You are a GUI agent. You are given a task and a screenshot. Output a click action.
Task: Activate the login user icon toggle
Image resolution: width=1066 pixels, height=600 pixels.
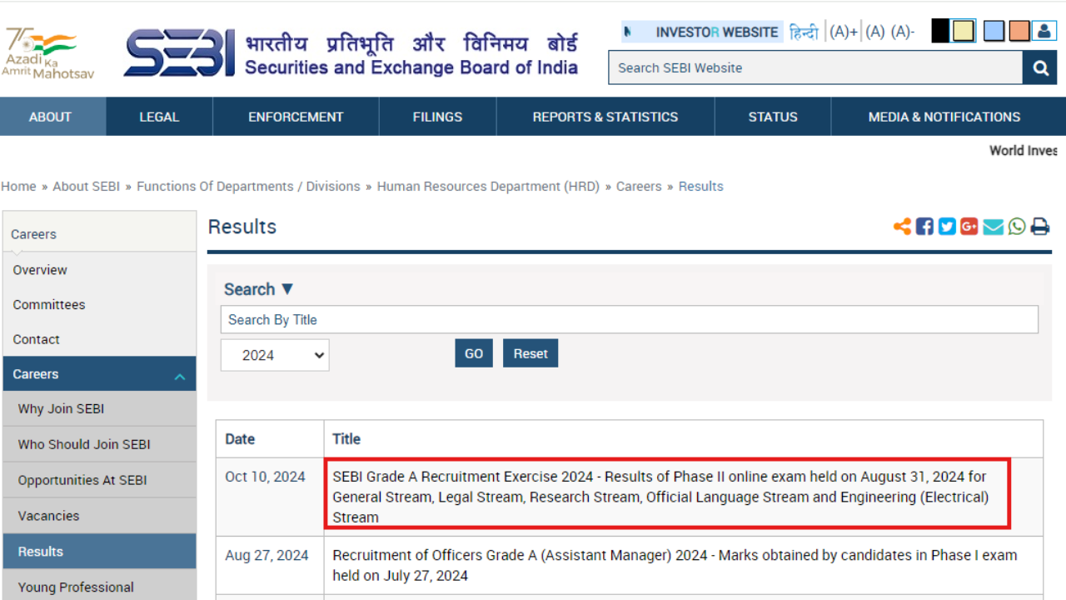click(1044, 30)
